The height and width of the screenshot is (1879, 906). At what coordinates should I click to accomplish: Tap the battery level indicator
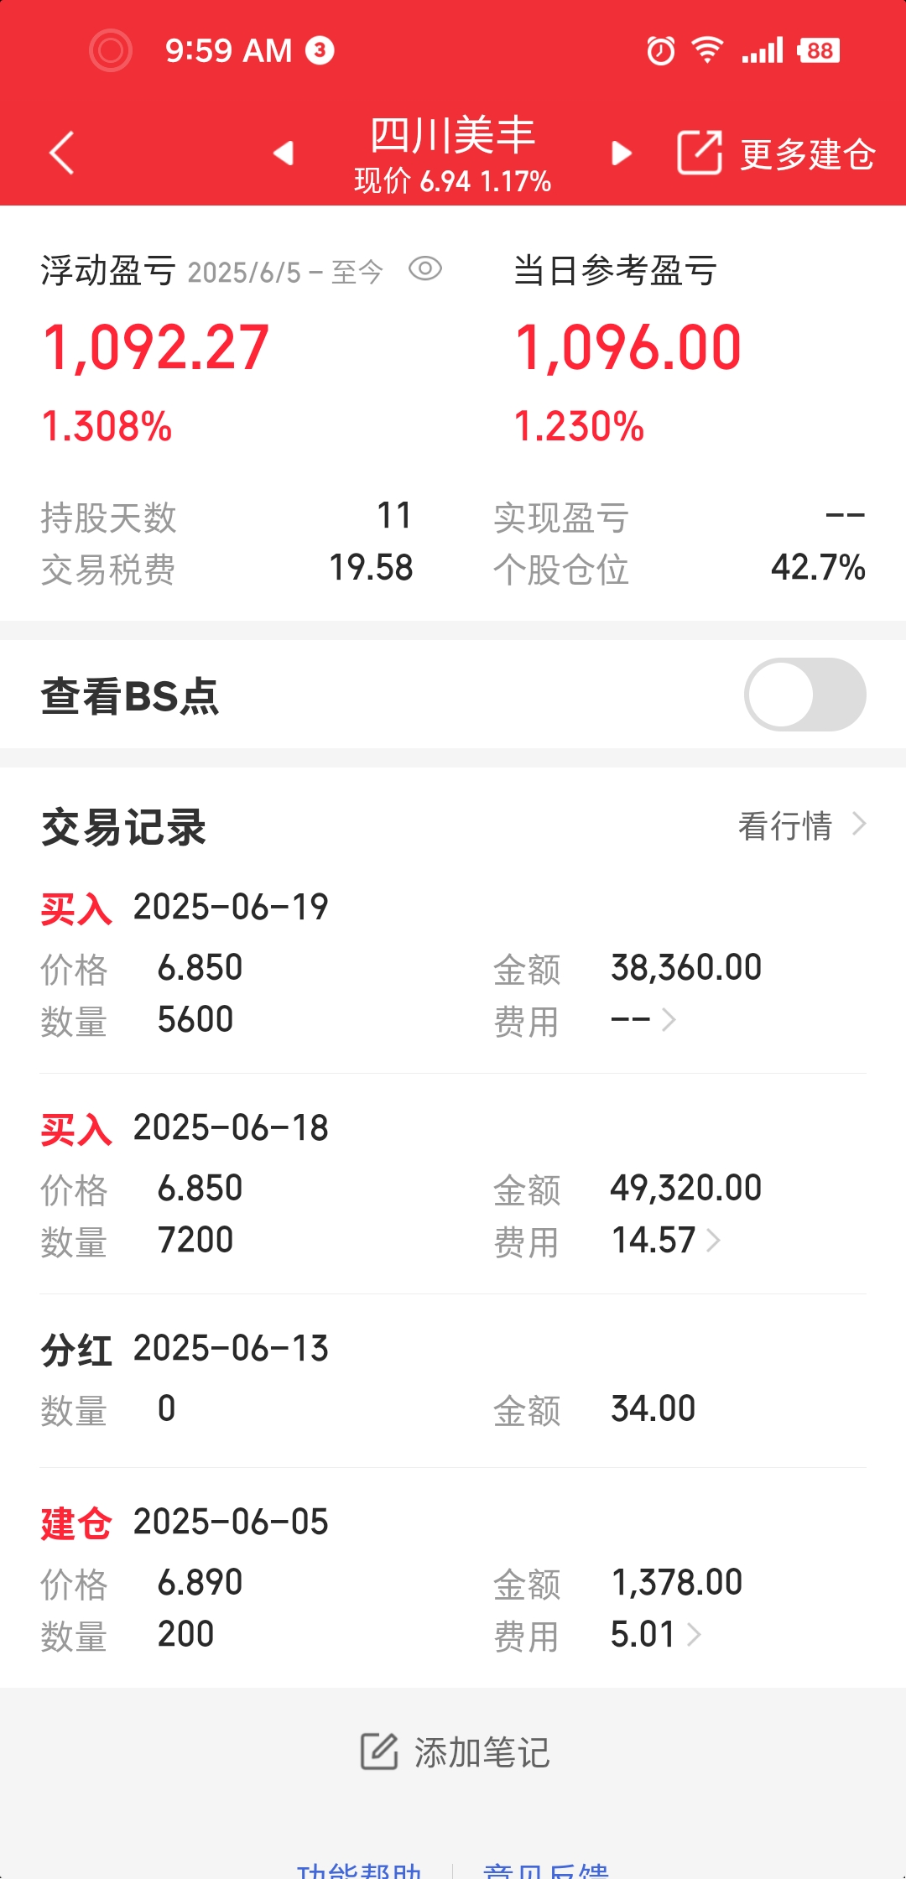pos(819,50)
